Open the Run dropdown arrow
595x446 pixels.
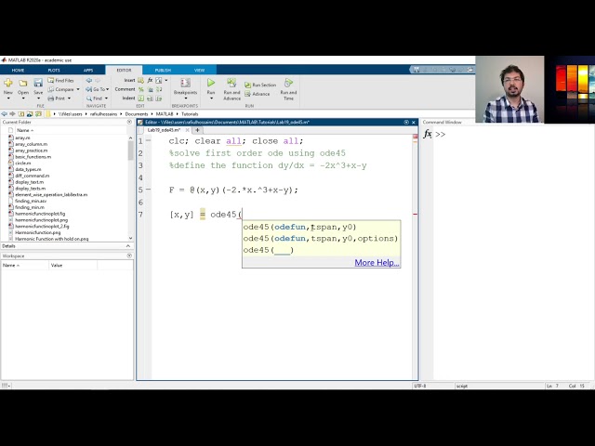pyautogui.click(x=211, y=98)
